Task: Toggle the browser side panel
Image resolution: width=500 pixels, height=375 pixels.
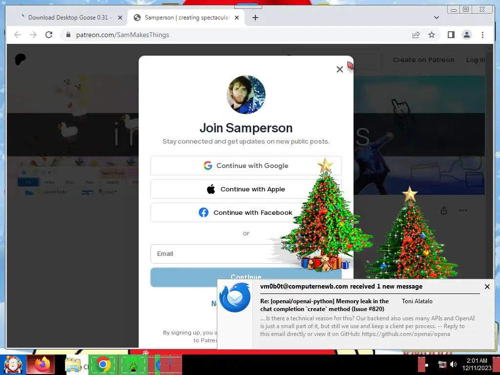Action: [x=451, y=35]
